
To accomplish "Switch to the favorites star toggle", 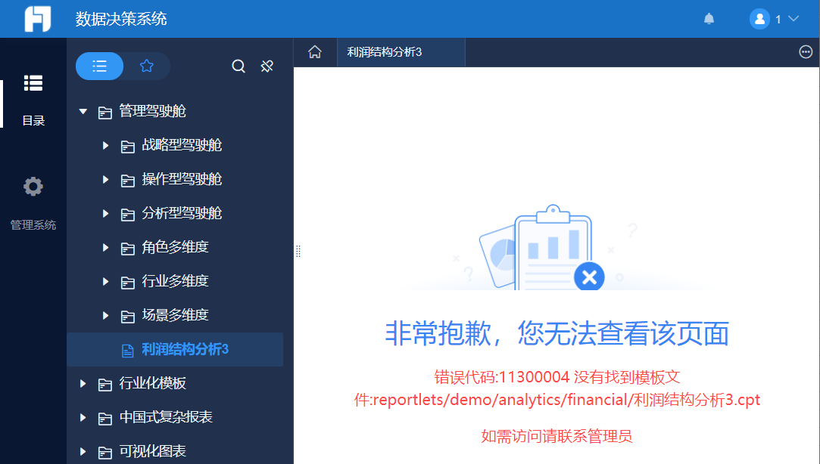I will pyautogui.click(x=146, y=66).
